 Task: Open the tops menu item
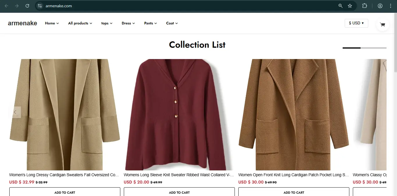107,23
